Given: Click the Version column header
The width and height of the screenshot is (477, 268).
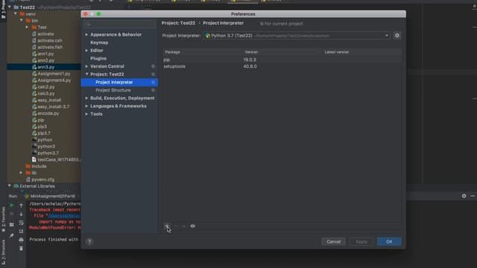Looking at the screenshot, I should (x=251, y=52).
